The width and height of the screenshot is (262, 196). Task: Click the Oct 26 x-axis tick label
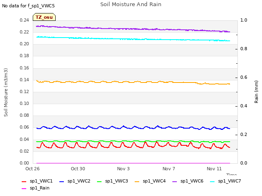(x=33, y=169)
